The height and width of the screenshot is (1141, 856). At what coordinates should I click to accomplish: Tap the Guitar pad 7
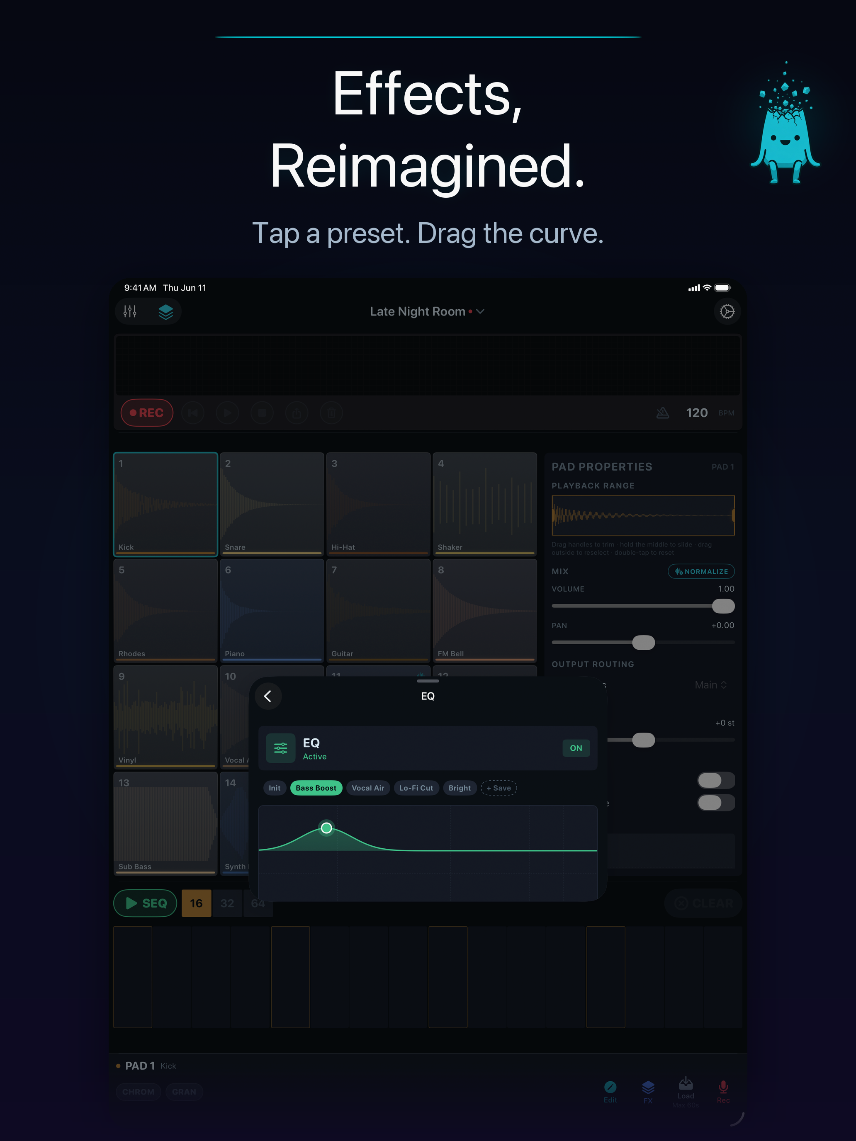click(378, 611)
